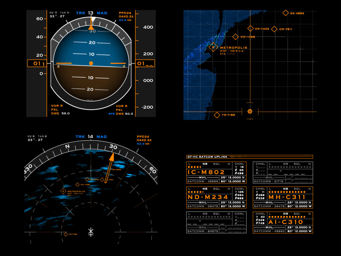Click the TRK 13 heading readout on the attitude display
The width and height of the screenshot is (341, 256).
coord(92,13)
